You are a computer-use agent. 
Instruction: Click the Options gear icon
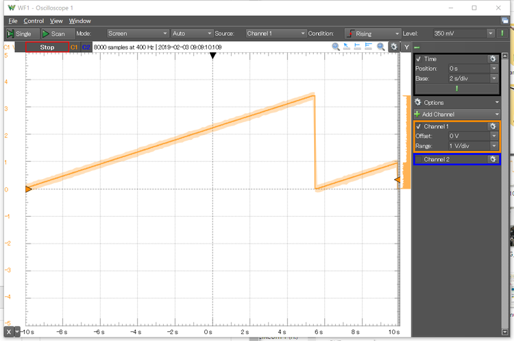(419, 102)
